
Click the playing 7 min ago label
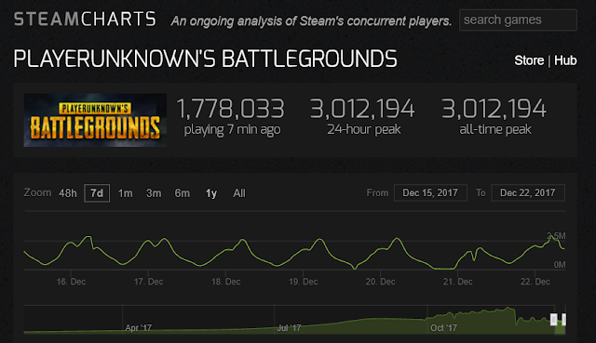click(x=232, y=130)
